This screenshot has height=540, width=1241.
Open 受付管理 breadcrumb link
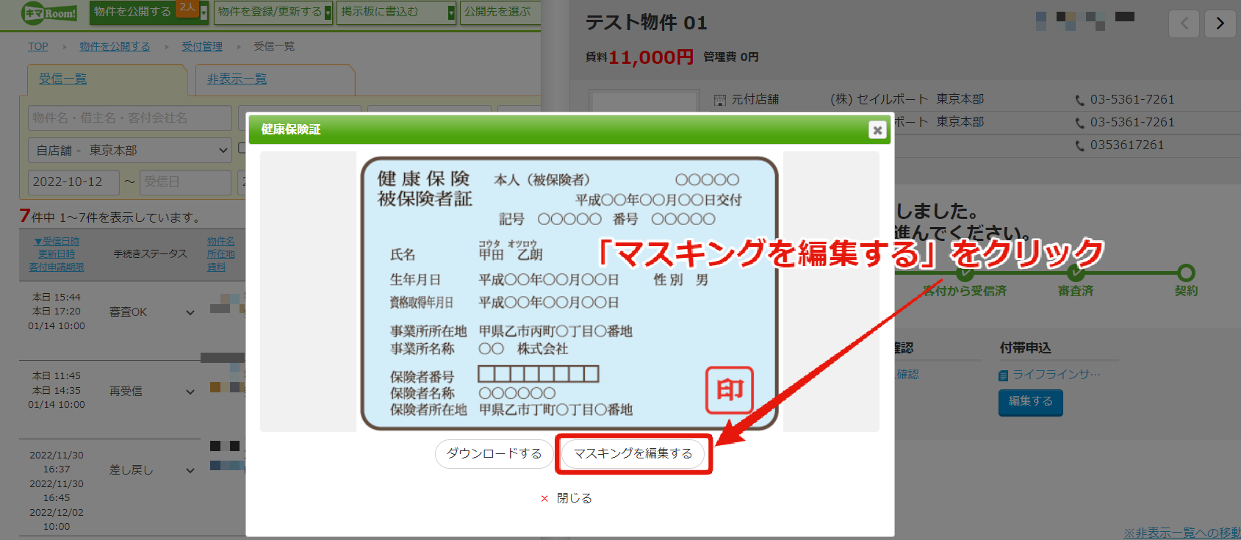click(x=202, y=46)
